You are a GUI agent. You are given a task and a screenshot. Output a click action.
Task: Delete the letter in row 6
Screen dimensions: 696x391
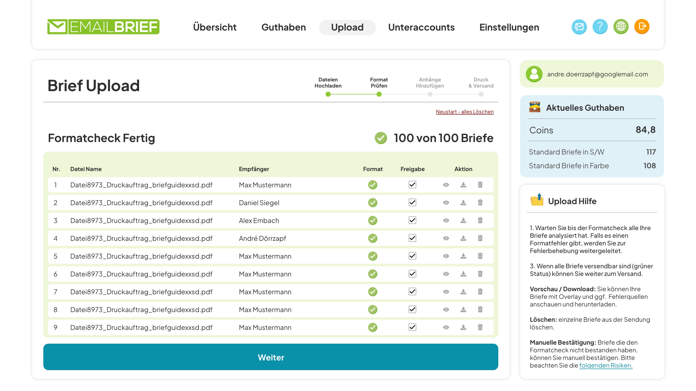click(480, 274)
